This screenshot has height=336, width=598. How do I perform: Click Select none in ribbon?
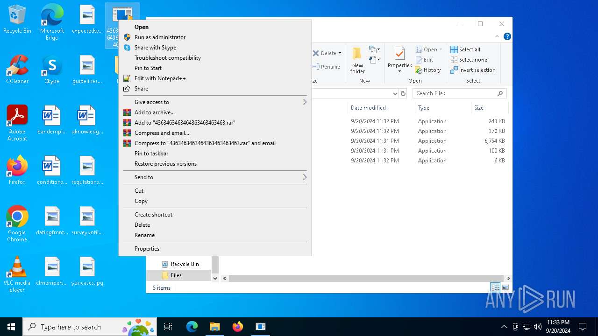click(x=469, y=60)
